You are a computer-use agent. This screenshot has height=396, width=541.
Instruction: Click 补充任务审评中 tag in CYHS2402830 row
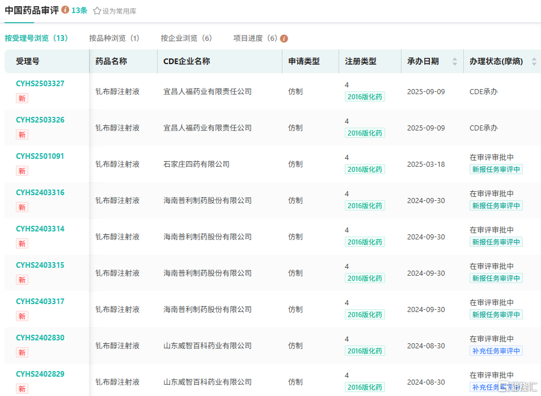(x=496, y=351)
